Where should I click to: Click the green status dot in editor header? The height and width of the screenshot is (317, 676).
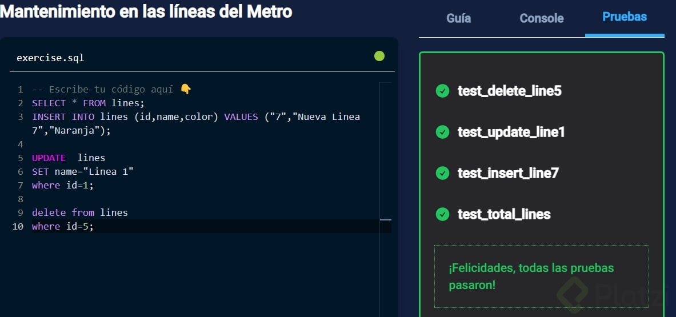(379, 56)
